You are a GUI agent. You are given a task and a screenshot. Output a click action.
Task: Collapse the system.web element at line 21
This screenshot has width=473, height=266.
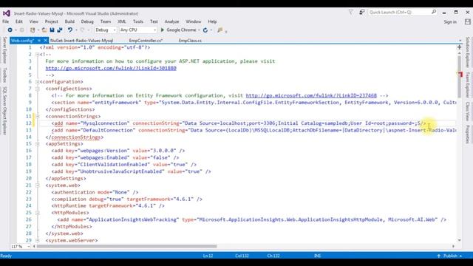[x=37, y=185]
